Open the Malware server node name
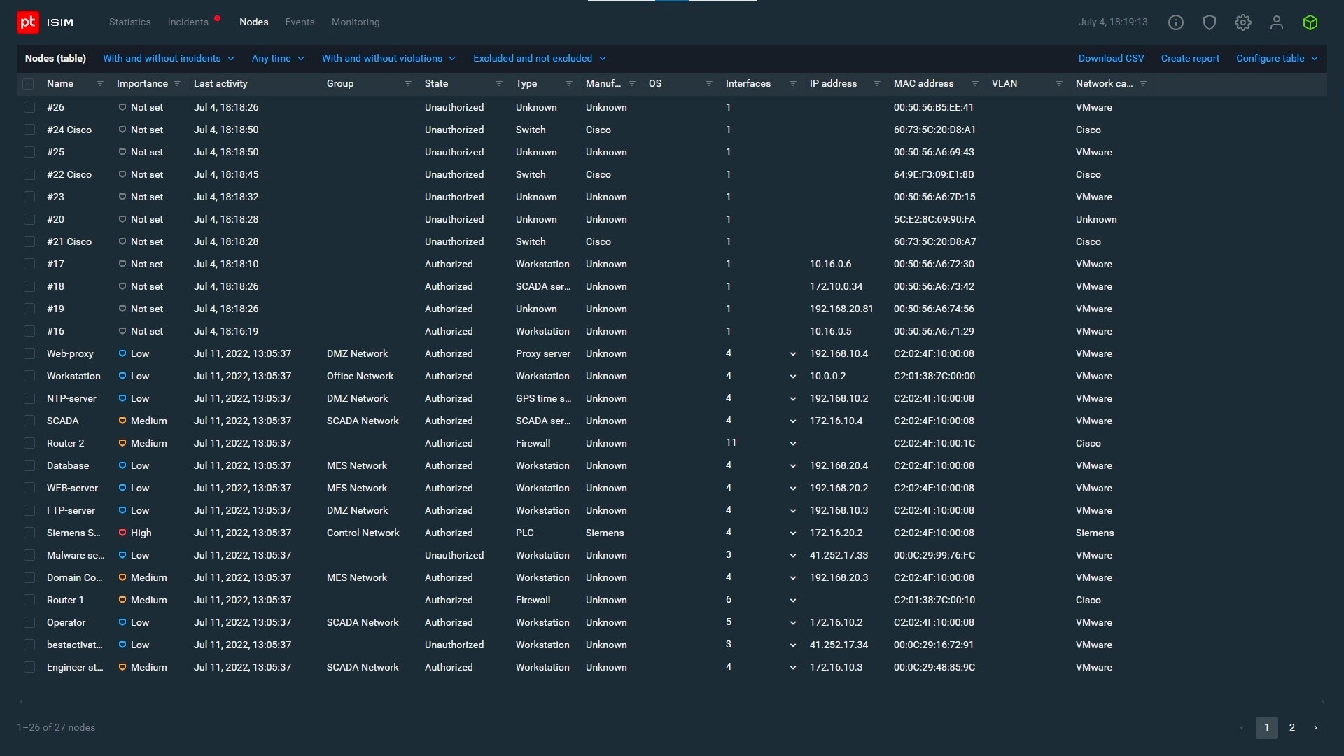The image size is (1344, 756). (x=76, y=555)
